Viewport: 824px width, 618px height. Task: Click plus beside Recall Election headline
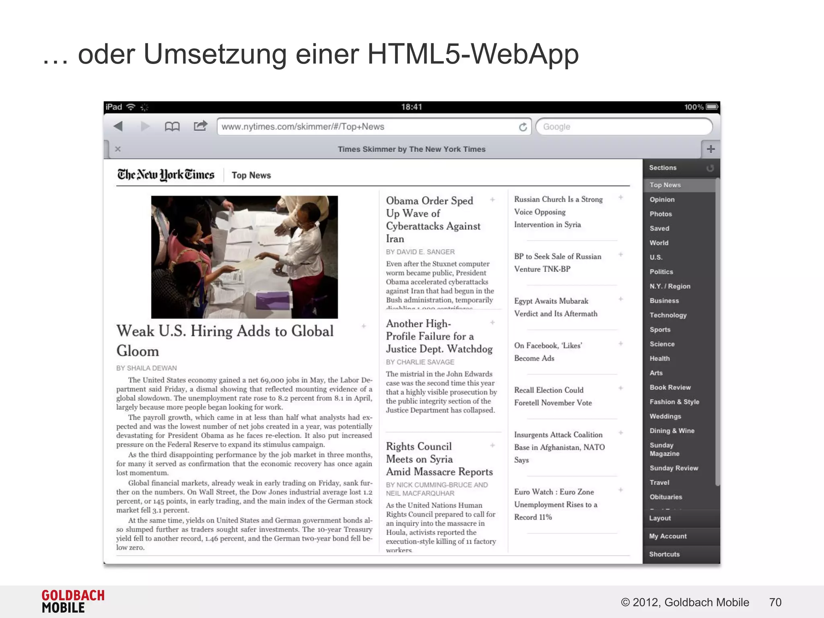click(x=621, y=388)
